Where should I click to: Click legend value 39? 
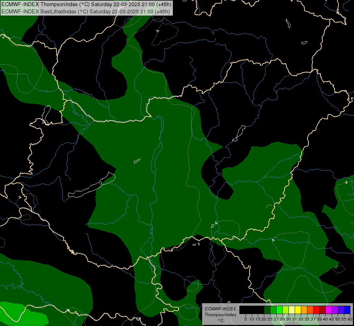click(319, 319)
